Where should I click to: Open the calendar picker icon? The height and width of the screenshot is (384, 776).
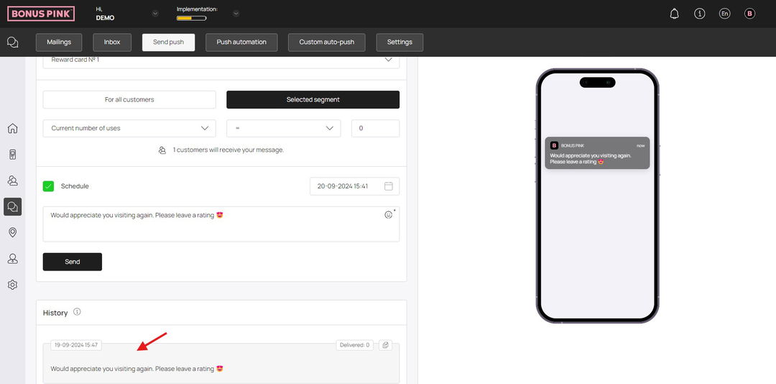click(x=389, y=186)
